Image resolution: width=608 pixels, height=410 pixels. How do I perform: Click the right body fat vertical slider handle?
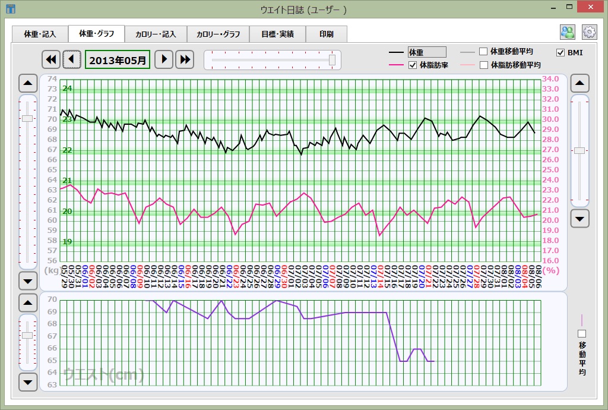[579, 150]
